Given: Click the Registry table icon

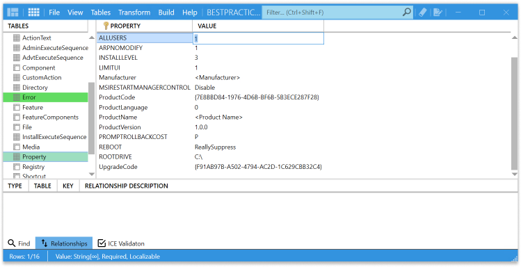Looking at the screenshot, I should 16,167.
